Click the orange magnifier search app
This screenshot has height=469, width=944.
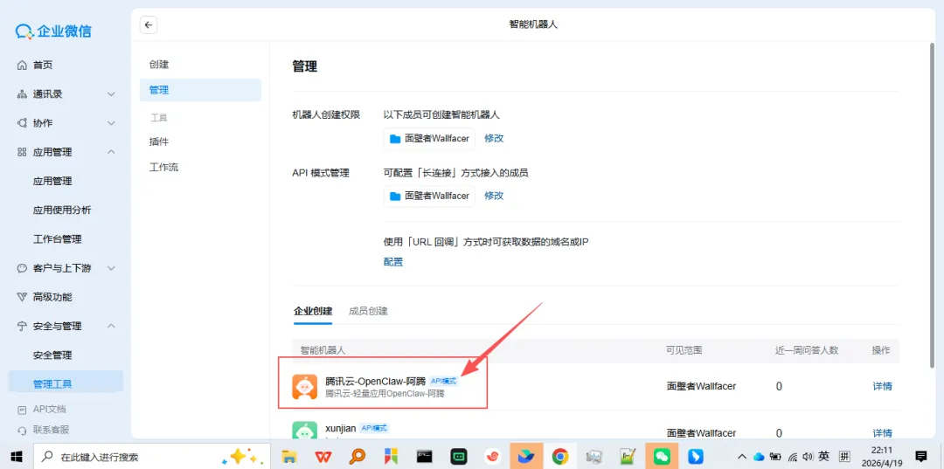coord(357,457)
